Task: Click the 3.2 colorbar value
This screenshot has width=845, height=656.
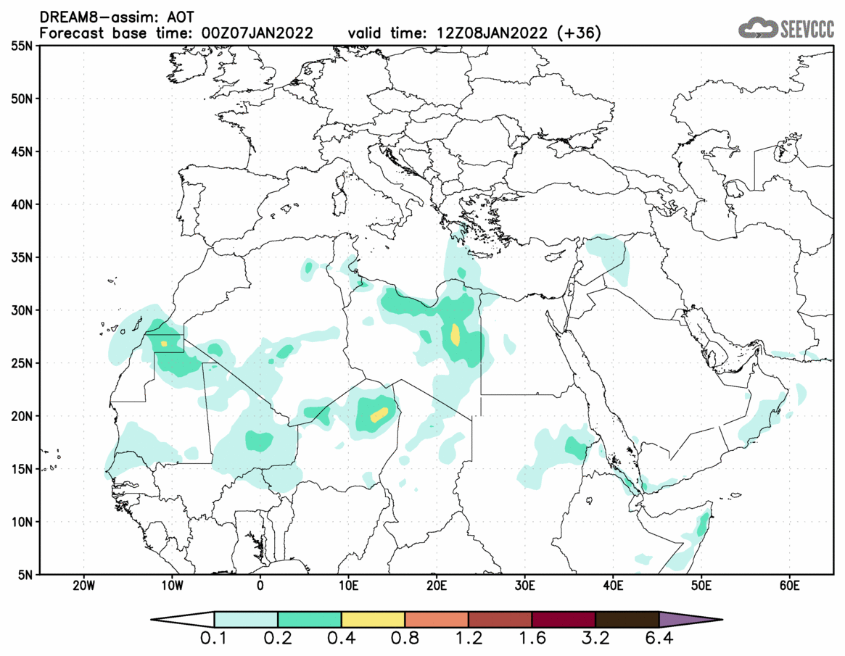Action: click(595, 639)
